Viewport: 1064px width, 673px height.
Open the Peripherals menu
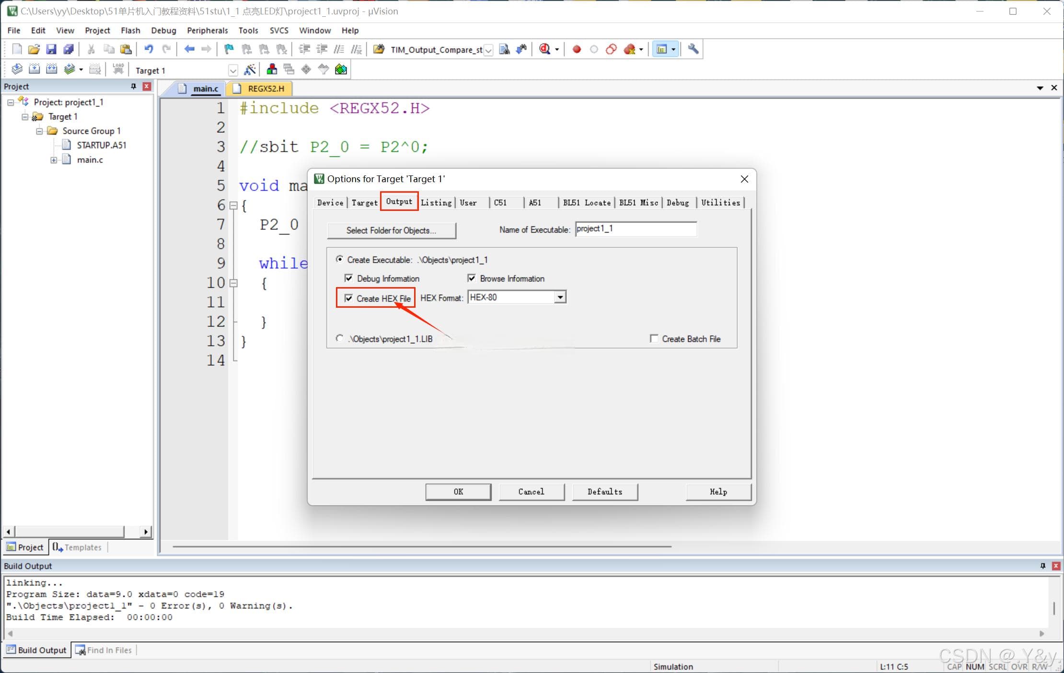tap(207, 30)
